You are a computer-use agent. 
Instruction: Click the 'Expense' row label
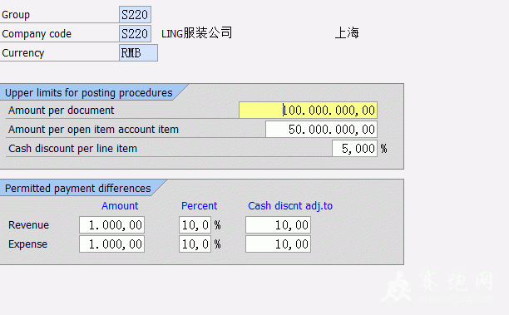[28, 244]
